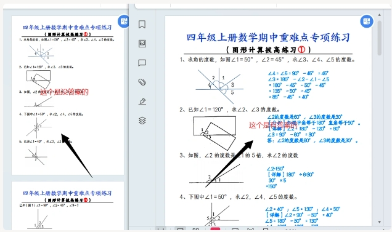The width and height of the screenshot is (392, 232).
Task: Open the signature pen panel icon
Action: 142,102
